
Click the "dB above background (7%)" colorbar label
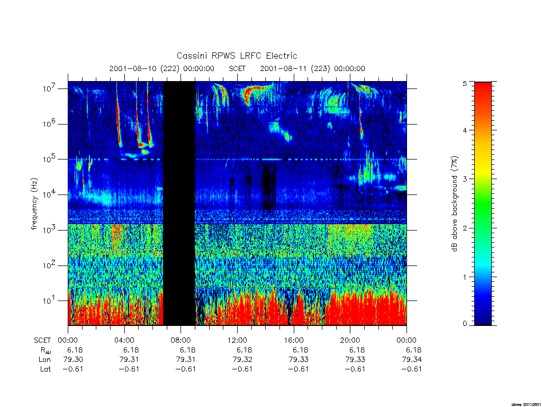click(x=454, y=204)
